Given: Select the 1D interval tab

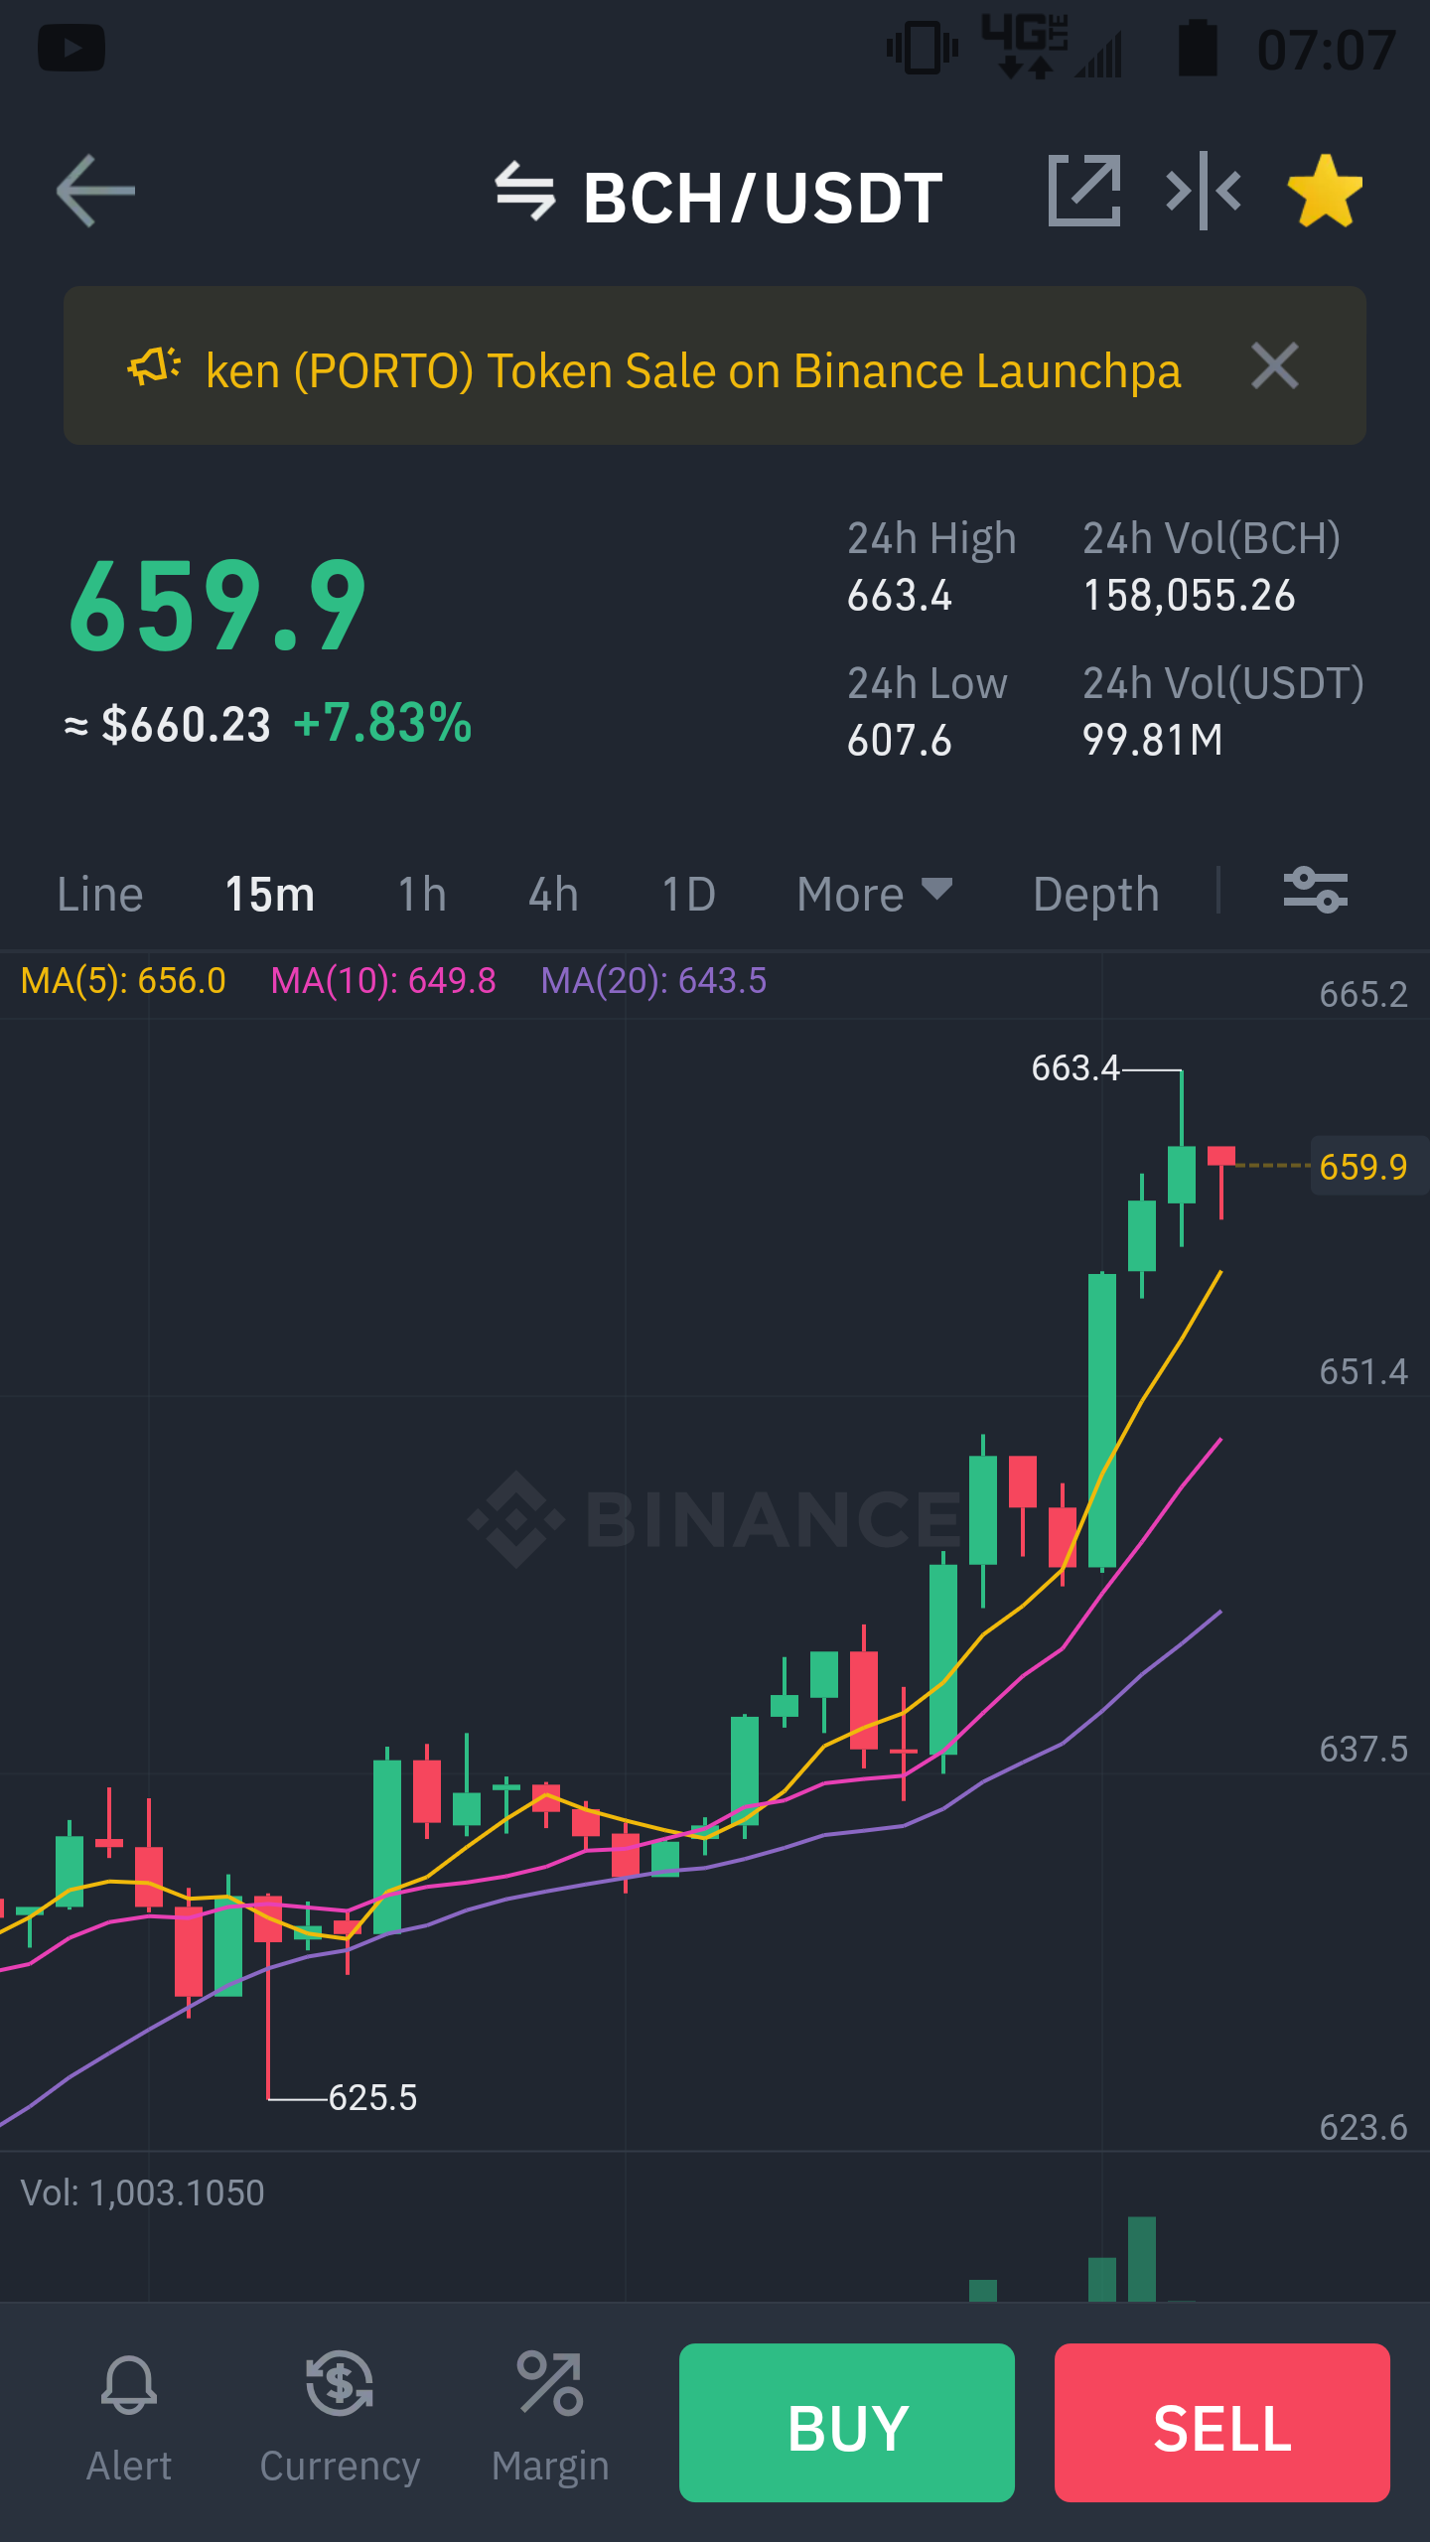Looking at the screenshot, I should (688, 894).
